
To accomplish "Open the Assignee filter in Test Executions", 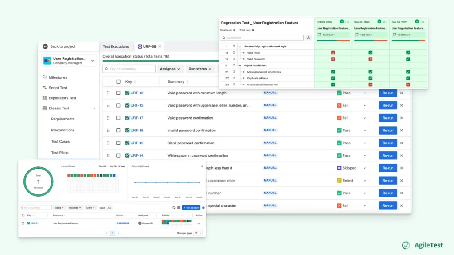I will tap(170, 69).
